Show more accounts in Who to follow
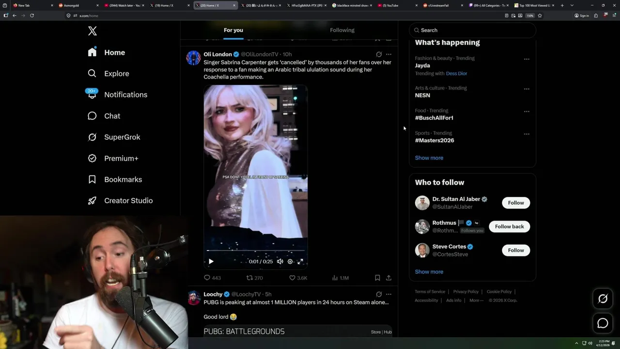Screen dimensions: 620x349 tap(429, 272)
